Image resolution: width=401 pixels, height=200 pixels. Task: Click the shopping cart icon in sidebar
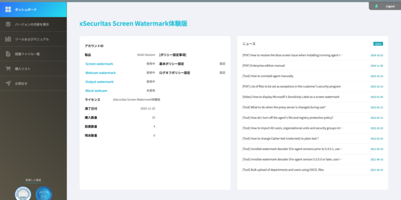[8, 69]
